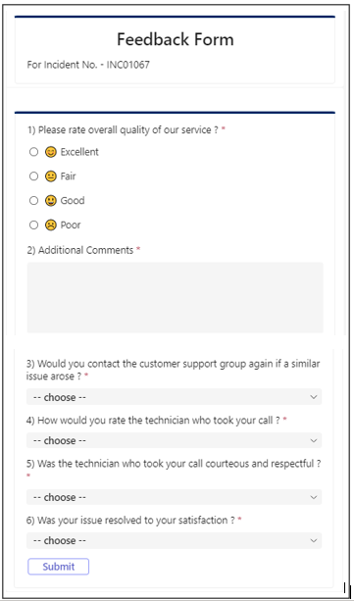Expand the issue resolved satisfaction dropdown
Screen dimensions: 354x601
[175, 540]
